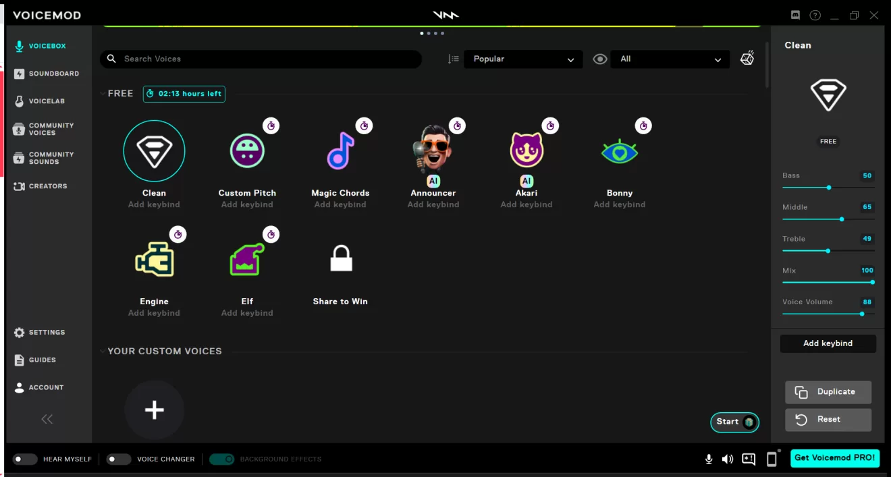Open the feedback chat icon in bottom bar

click(x=749, y=459)
